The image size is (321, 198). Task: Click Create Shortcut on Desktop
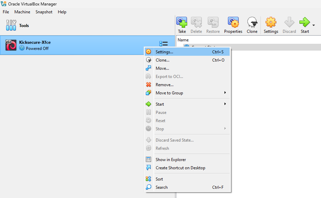pos(180,168)
